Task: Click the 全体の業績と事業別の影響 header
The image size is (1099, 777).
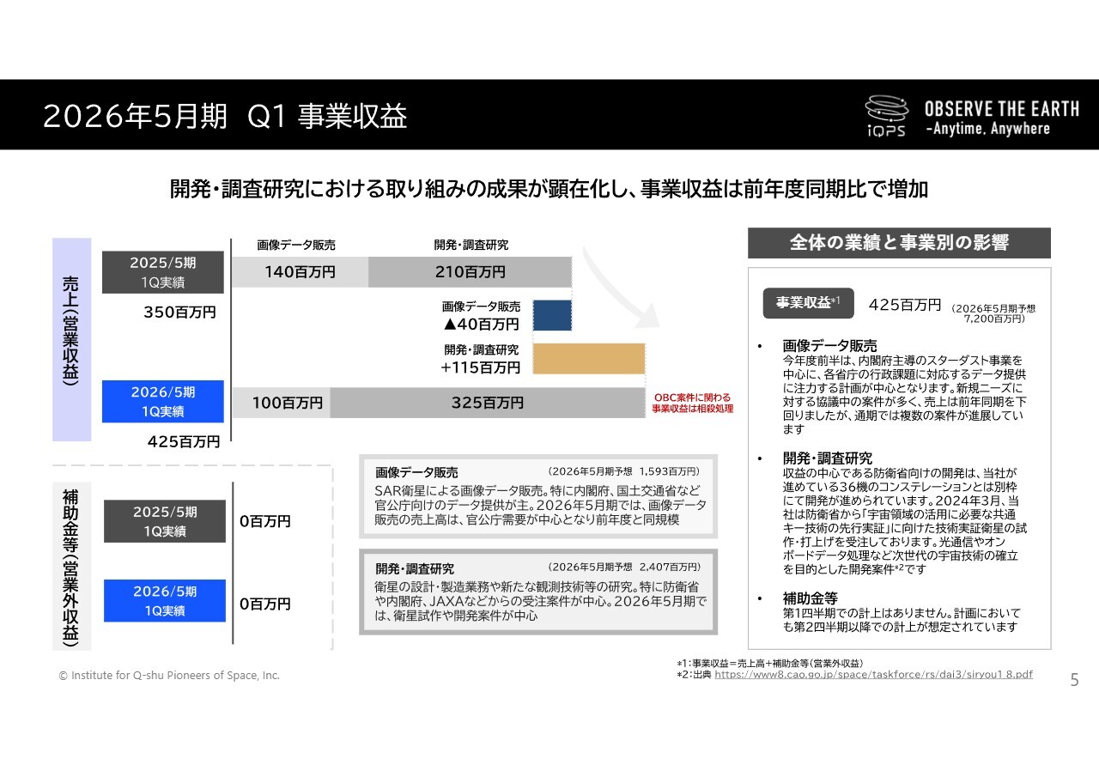Action: pyautogui.click(x=899, y=243)
